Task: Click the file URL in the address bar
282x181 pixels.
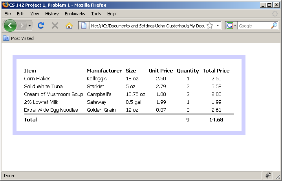Action: [147, 25]
